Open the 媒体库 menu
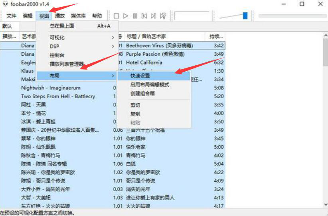Viewport: 328px width, 216px height. point(79,16)
